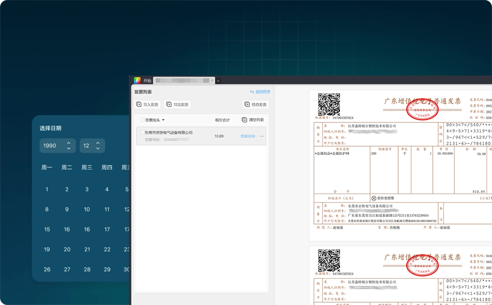
Task: Click 广东增值税电子普通发票 title on second invoice
Action: click(422, 257)
